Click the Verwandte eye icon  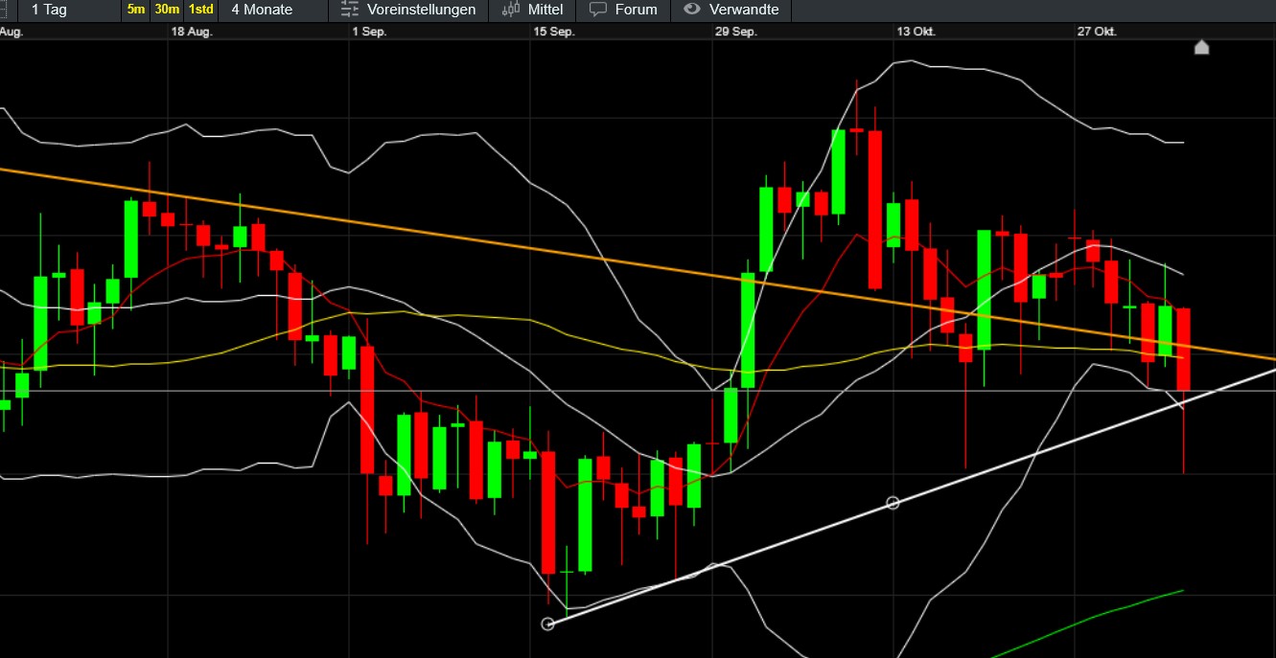click(x=691, y=10)
